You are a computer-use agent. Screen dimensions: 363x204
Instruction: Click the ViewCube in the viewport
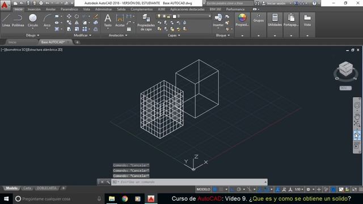pos(345,69)
